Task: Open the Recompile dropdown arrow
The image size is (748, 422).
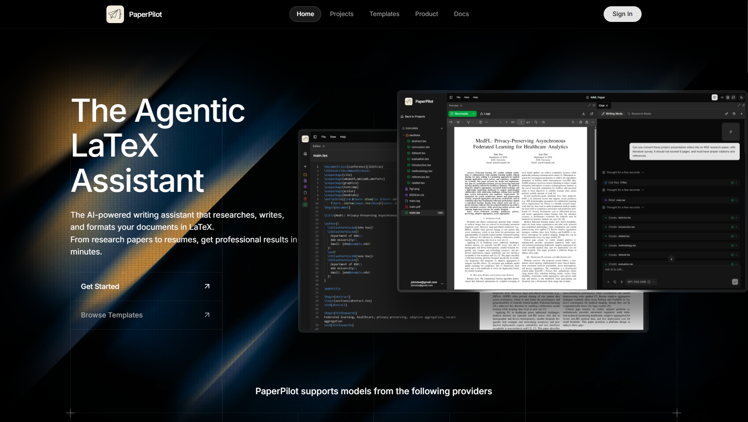Action: coord(473,114)
